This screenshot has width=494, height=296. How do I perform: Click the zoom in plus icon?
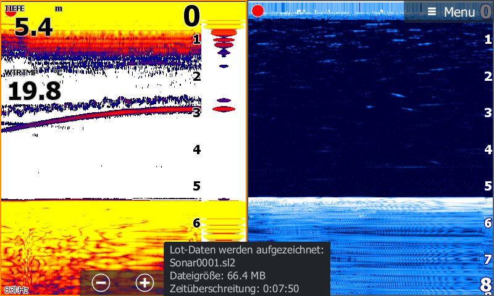[x=144, y=282]
